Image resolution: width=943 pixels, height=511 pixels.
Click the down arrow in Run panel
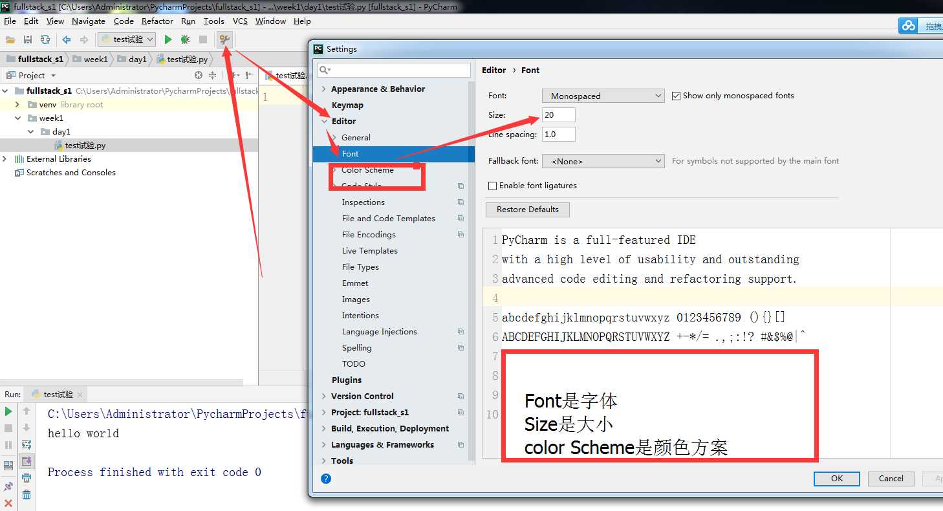(27, 428)
